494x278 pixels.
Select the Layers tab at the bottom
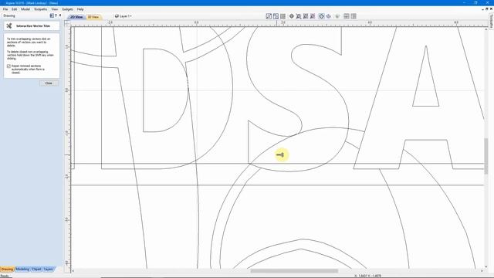48,270
